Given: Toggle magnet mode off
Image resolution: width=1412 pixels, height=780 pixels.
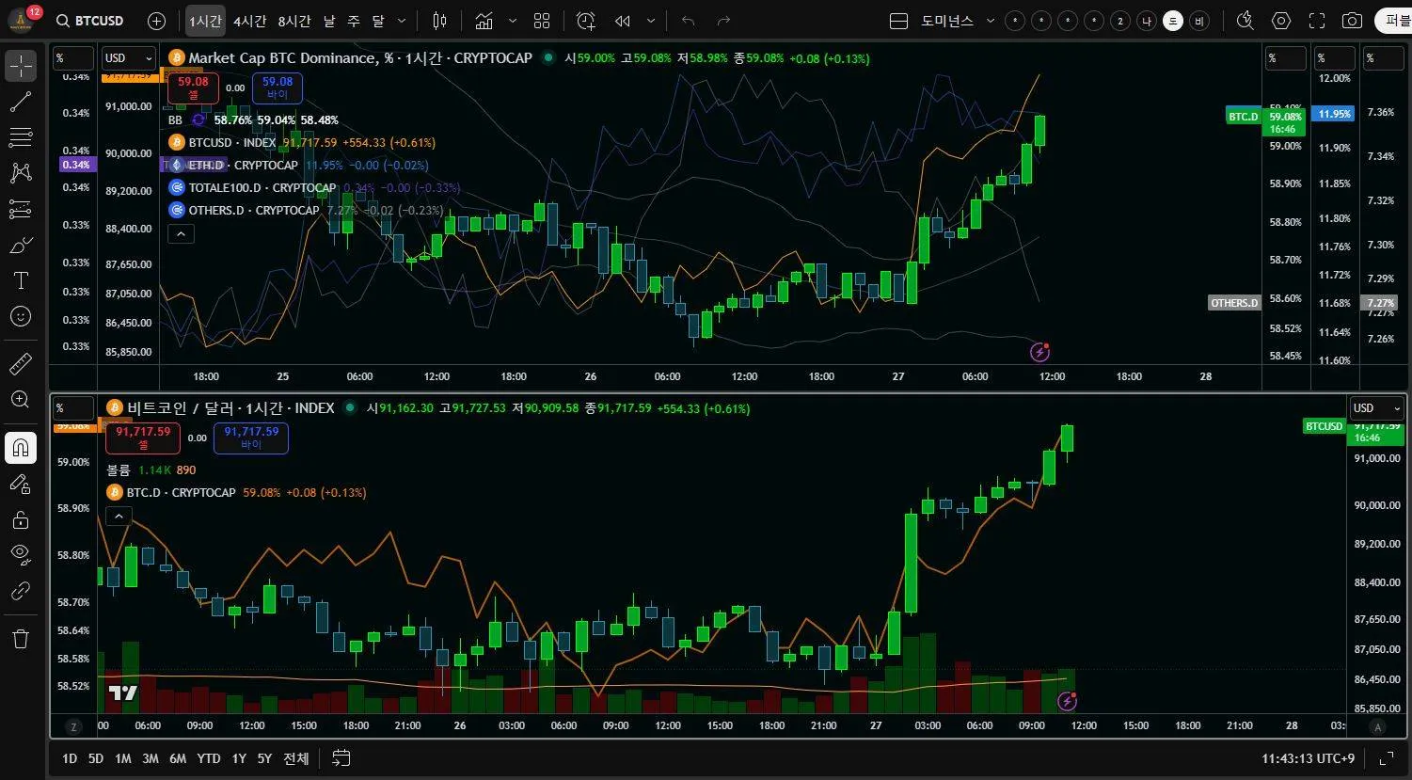Looking at the screenshot, I should 21,447.
